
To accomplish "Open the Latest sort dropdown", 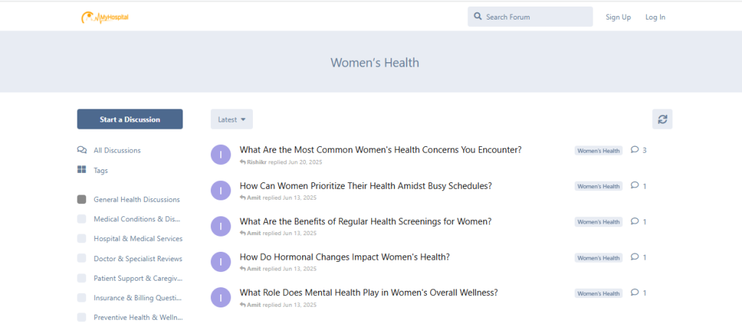I will coord(232,119).
